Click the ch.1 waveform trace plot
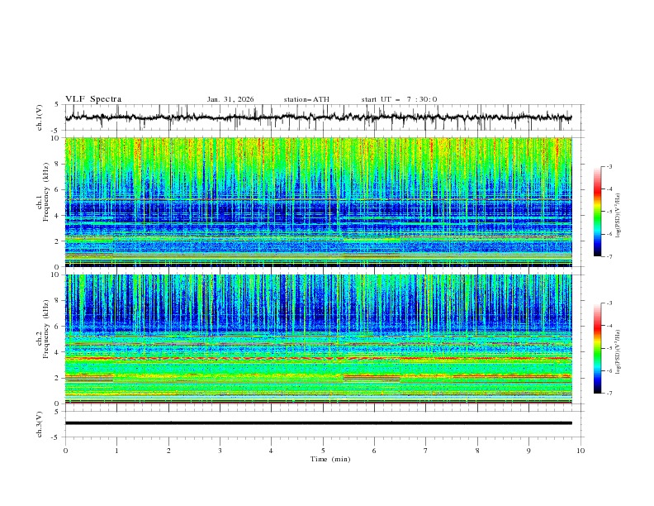The width and height of the screenshot is (654, 506). click(x=318, y=117)
